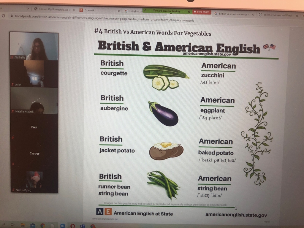Open the Zoom app from the taskbar
Viewport: 304px width, 228px height.
click(x=63, y=226)
